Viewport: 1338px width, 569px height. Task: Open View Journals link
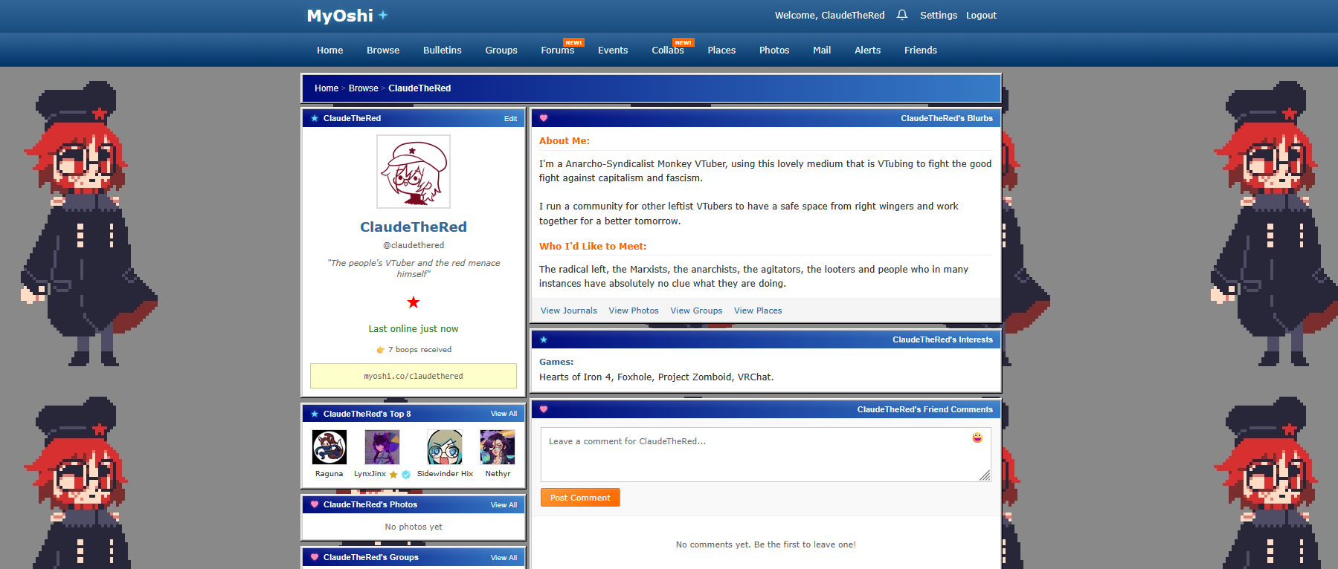568,310
